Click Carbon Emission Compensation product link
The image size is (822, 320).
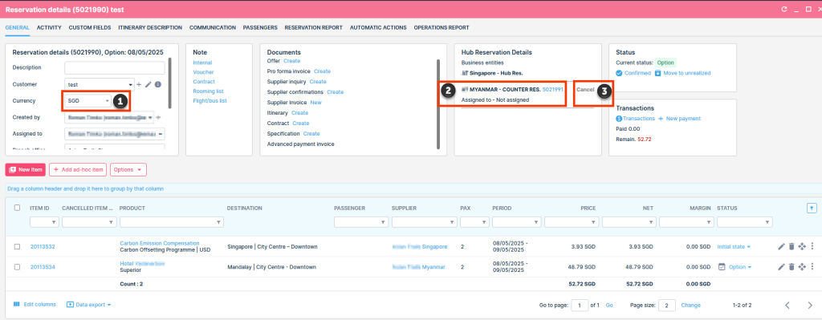click(160, 244)
